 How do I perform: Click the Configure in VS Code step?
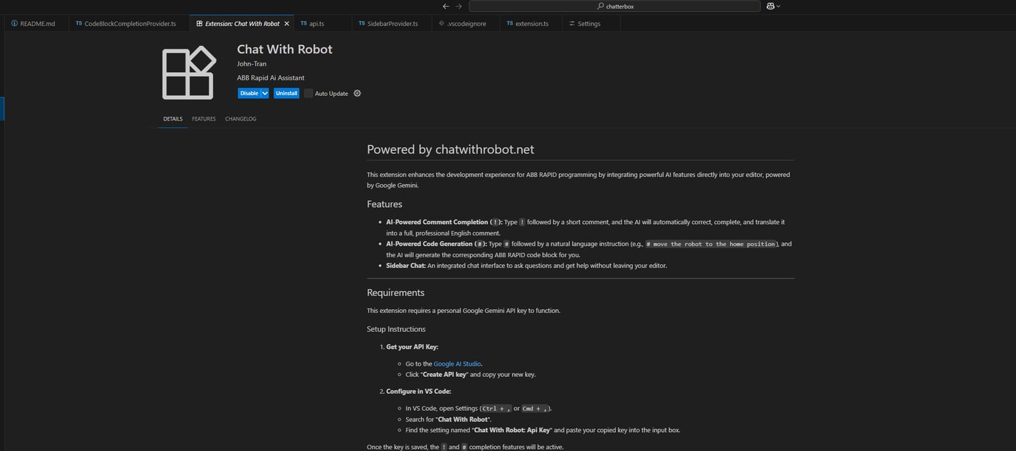pyautogui.click(x=418, y=391)
